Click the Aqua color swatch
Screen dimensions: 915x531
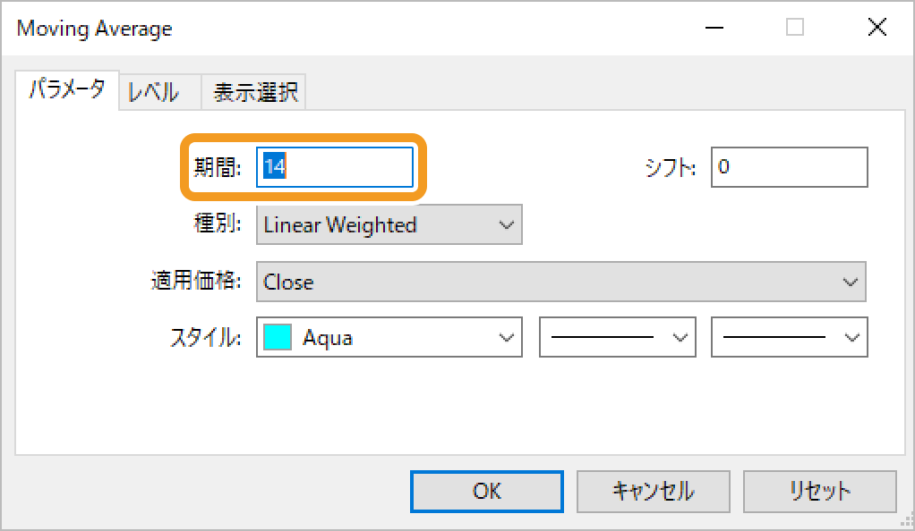(x=278, y=338)
